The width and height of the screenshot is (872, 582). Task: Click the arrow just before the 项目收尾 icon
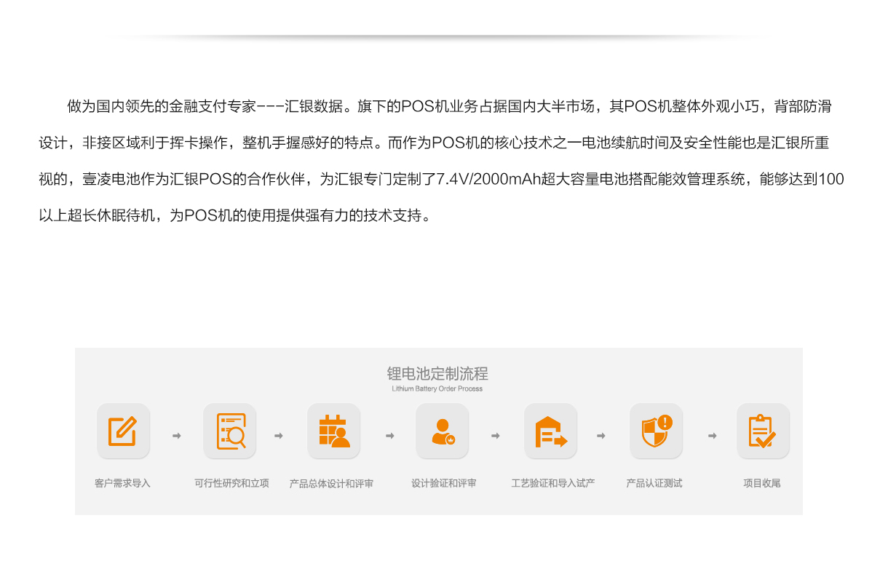(712, 436)
